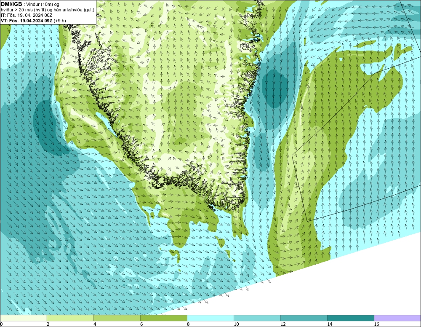Image resolution: width=421 pixels, height=327 pixels.
Task: Click the legend label '8'
Action: [x=188, y=324]
